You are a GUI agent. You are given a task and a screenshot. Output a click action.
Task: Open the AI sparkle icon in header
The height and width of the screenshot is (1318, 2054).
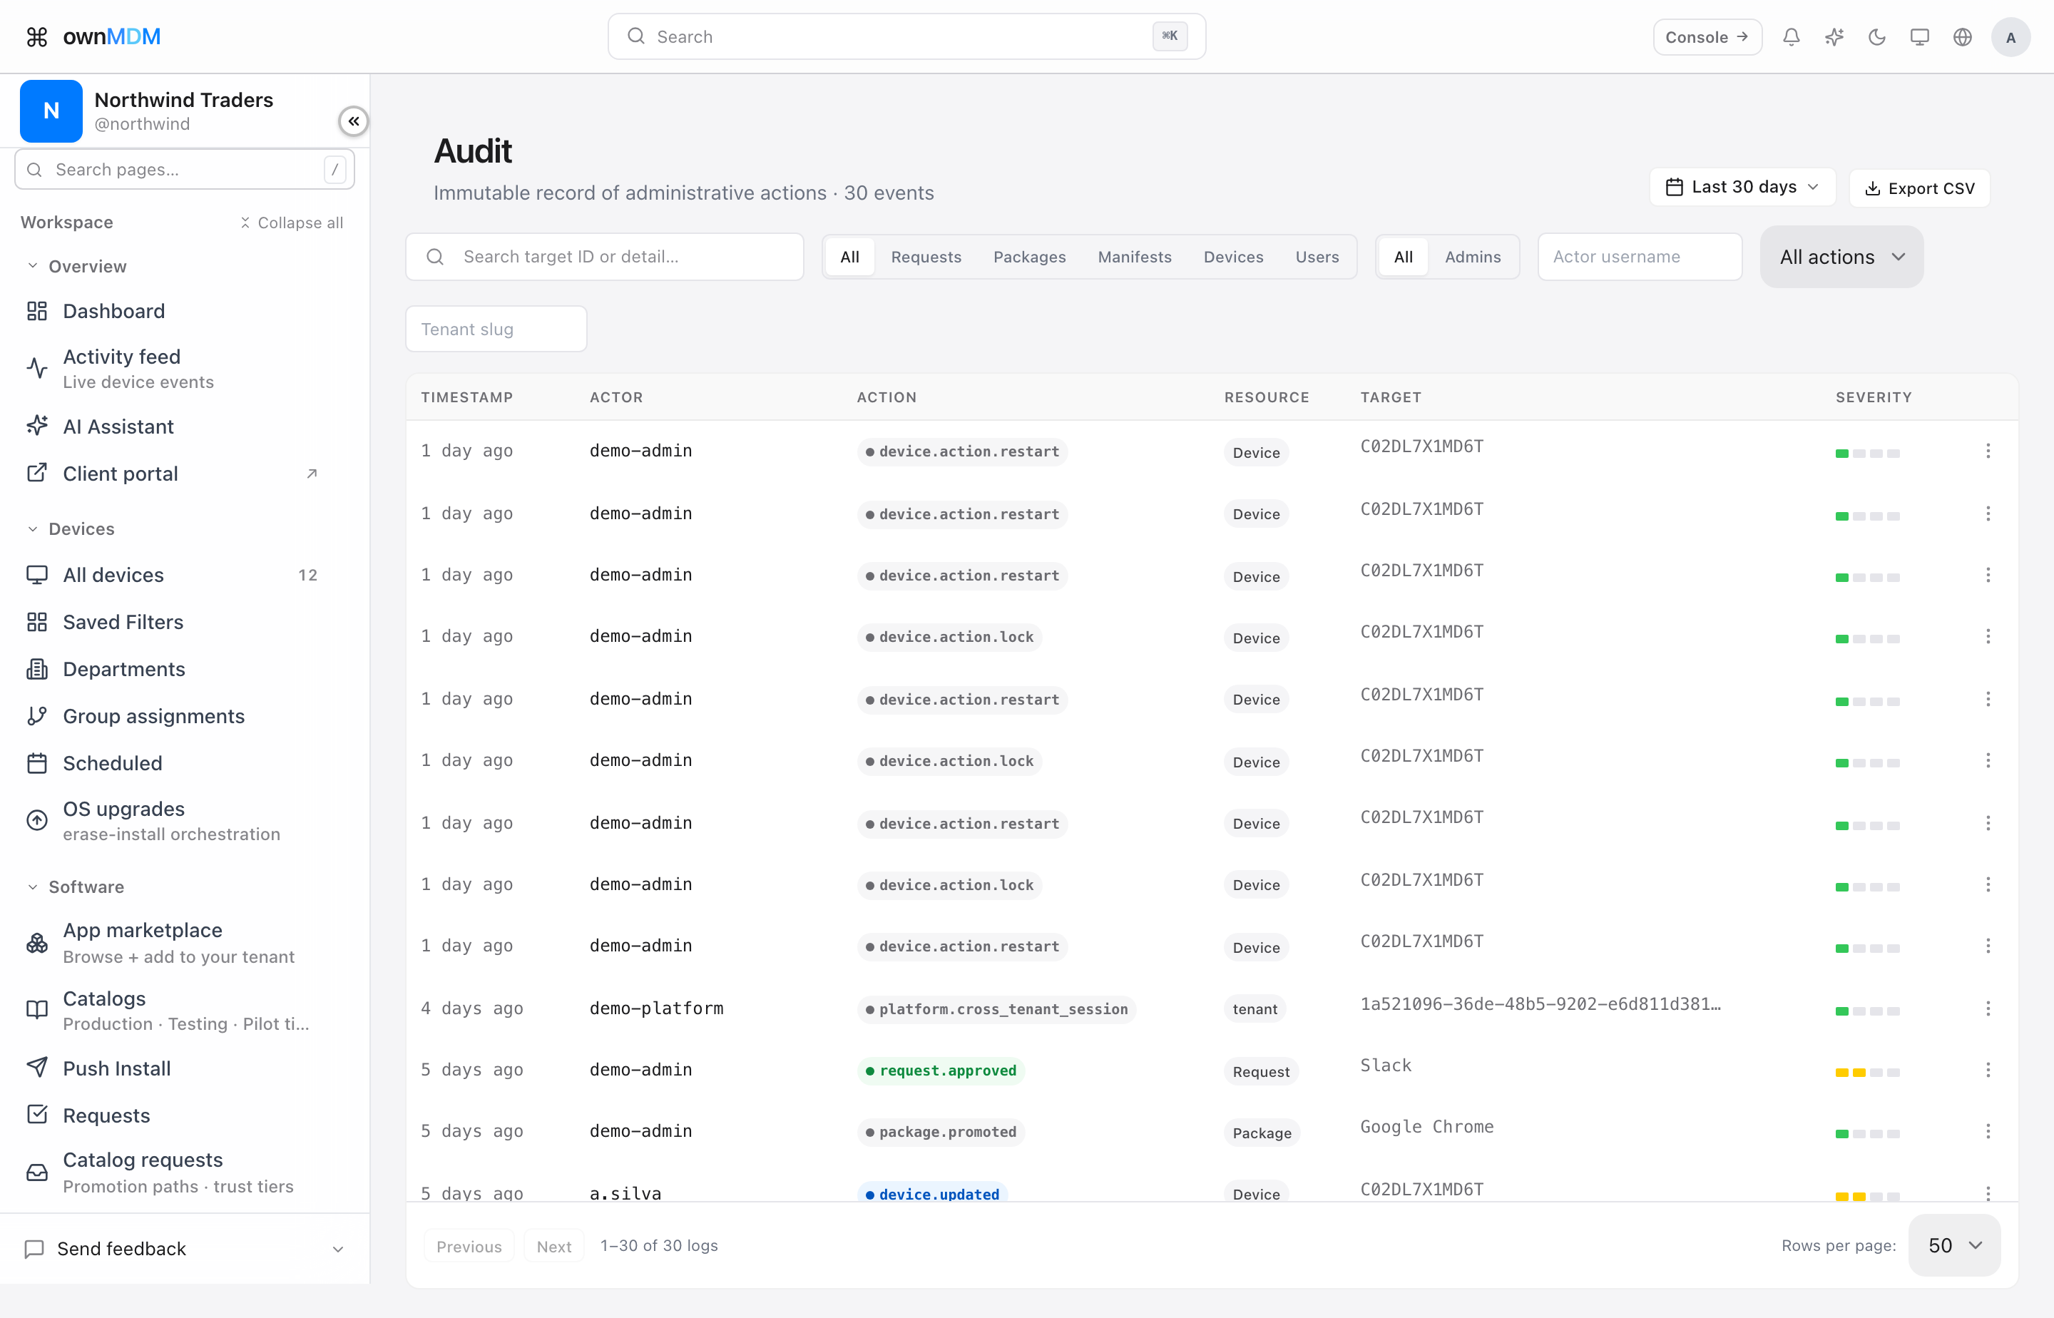[x=1834, y=37]
